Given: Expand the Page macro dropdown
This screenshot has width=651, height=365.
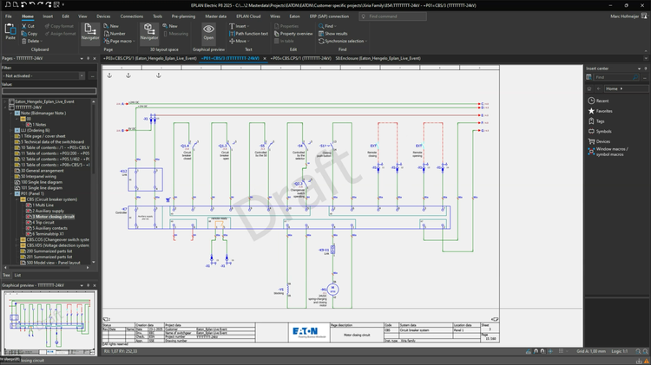Looking at the screenshot, I should pos(135,41).
